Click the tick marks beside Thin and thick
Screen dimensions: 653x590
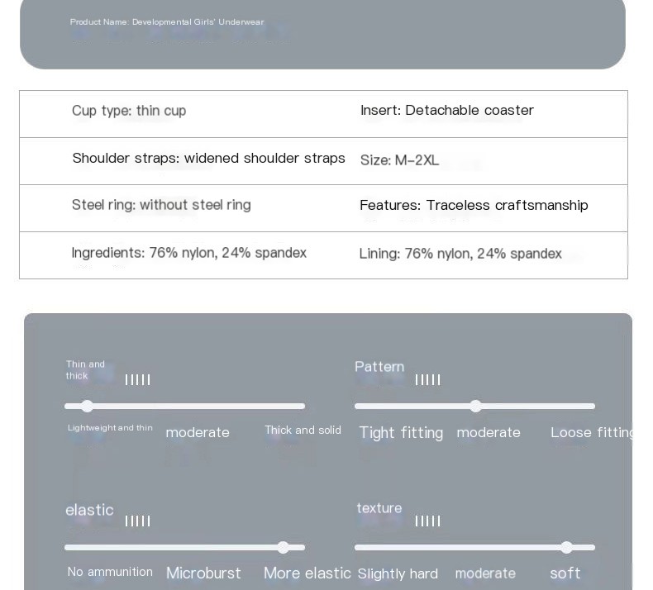pos(137,380)
